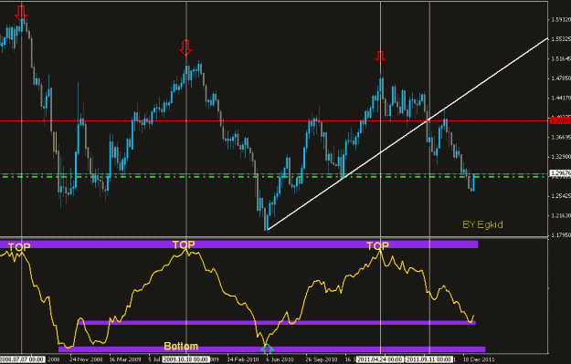The image size is (571, 364).
Task: Click the 1.32900 price level label
Action: pyautogui.click(x=561, y=157)
